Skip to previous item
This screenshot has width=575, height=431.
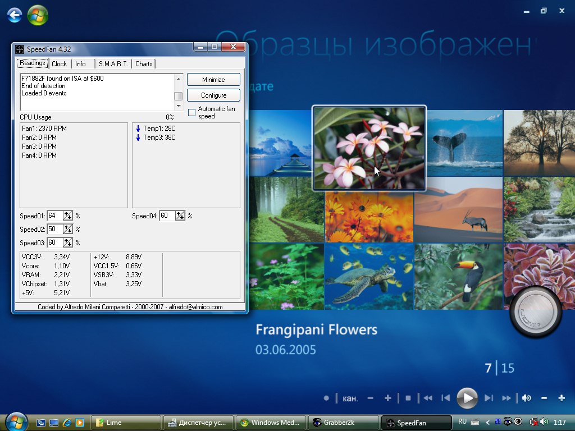pos(445,398)
